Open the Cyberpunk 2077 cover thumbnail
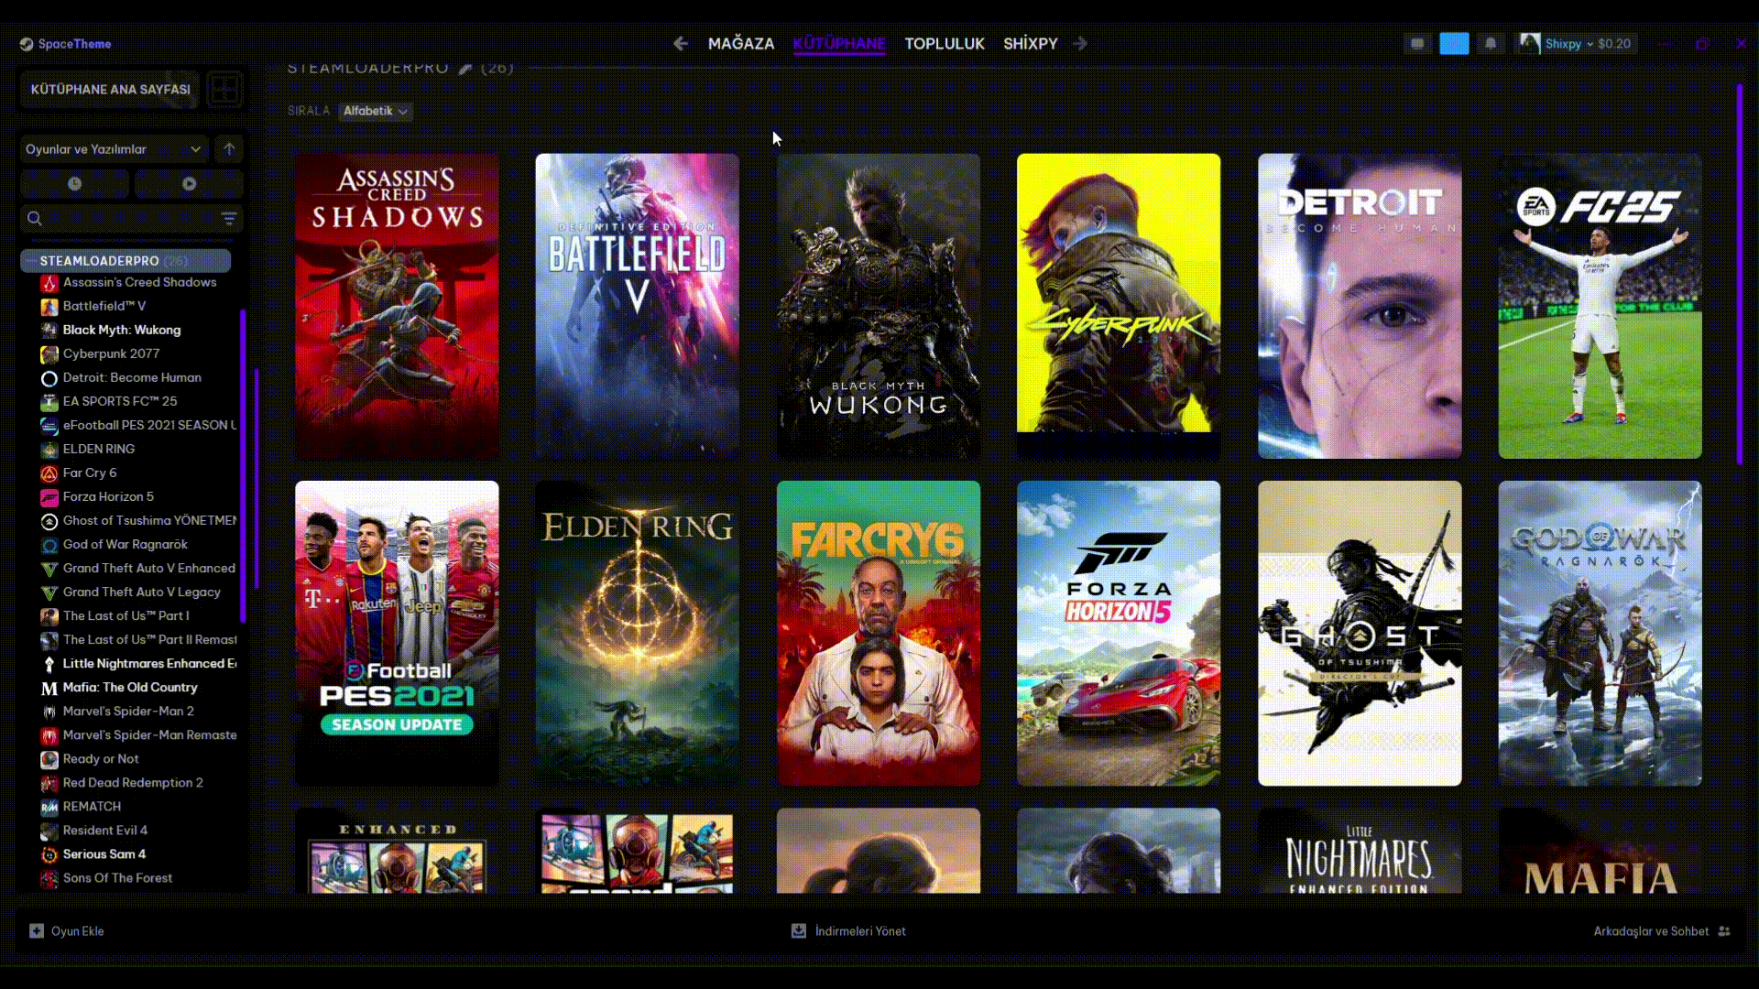This screenshot has height=989, width=1759. (x=1118, y=305)
